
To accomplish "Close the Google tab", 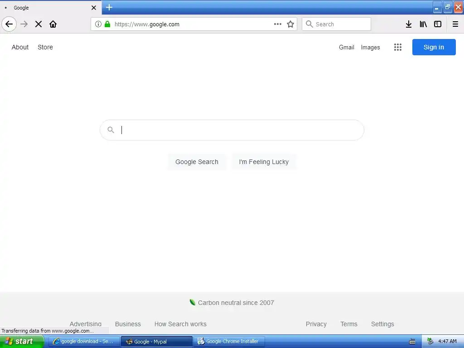I will tap(94, 8).
